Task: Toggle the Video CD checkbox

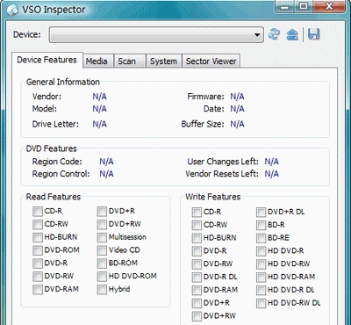Action: point(102,250)
